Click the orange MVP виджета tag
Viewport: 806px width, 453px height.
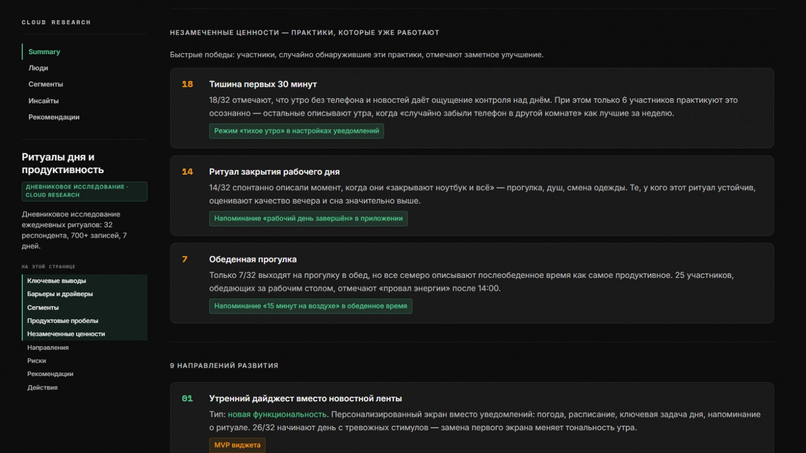pyautogui.click(x=237, y=445)
